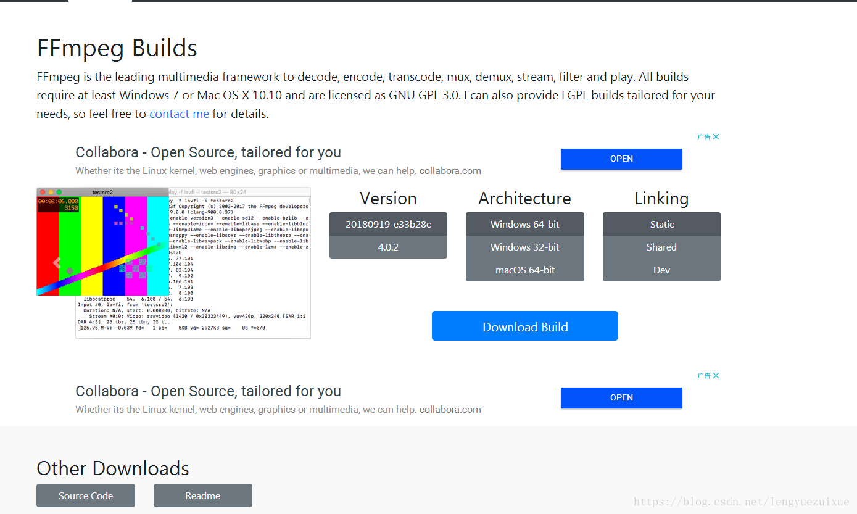Open the top Collabora ad headline
This screenshot has width=857, height=514.
point(208,152)
